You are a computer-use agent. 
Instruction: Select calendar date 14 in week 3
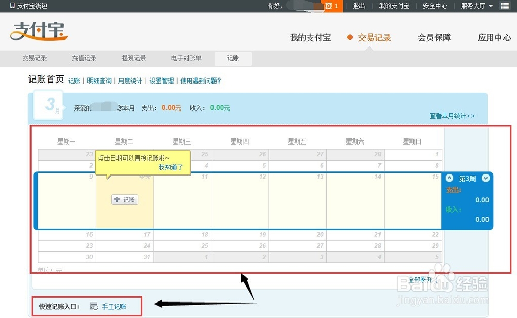pos(356,200)
